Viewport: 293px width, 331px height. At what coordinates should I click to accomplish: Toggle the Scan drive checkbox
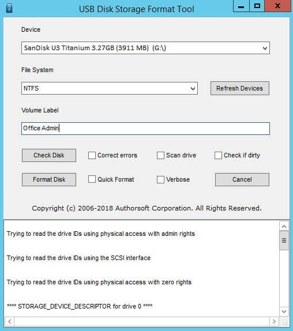pos(160,155)
